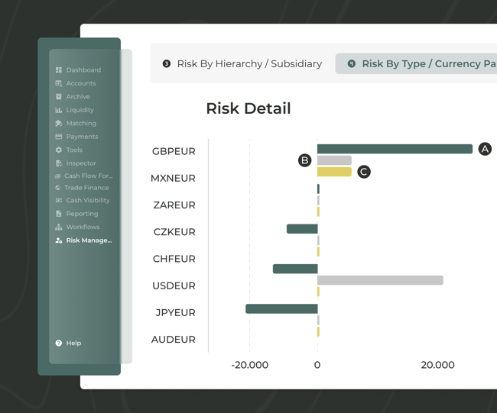Select the Tools menu label
Viewport: 497px width, 413px height.
coord(74,150)
